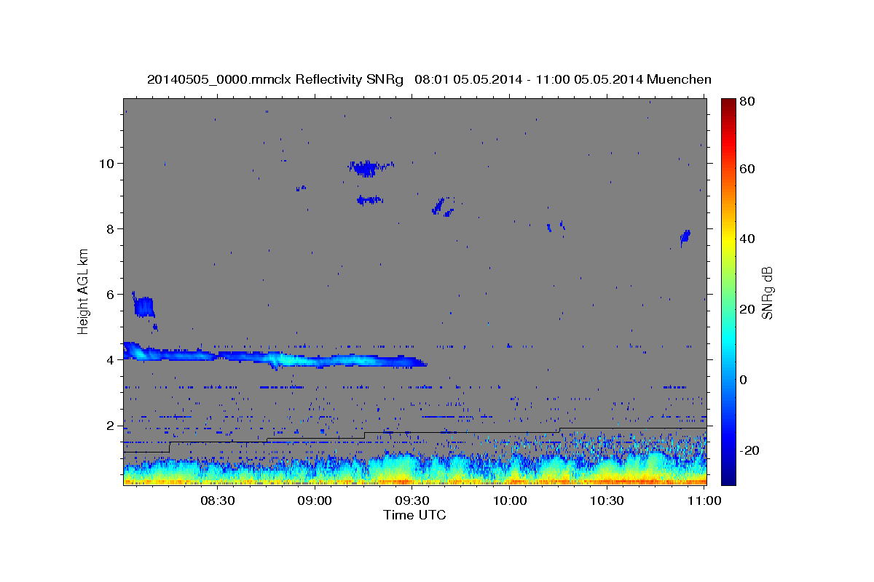Click the plot title starting with 20140505_0000.mmclx
This screenshot has width=874, height=582.
coord(429,79)
